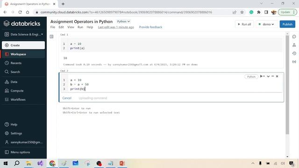Open the Workflows section
Viewport: 299px width, 168px height.
[23, 99]
